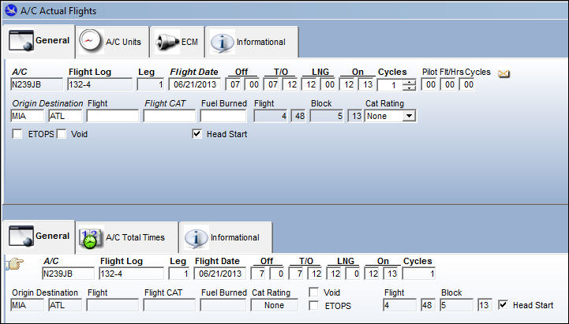Click lower panel Flight hours field 4
Screen dimensions: 569x324
(x=399, y=305)
